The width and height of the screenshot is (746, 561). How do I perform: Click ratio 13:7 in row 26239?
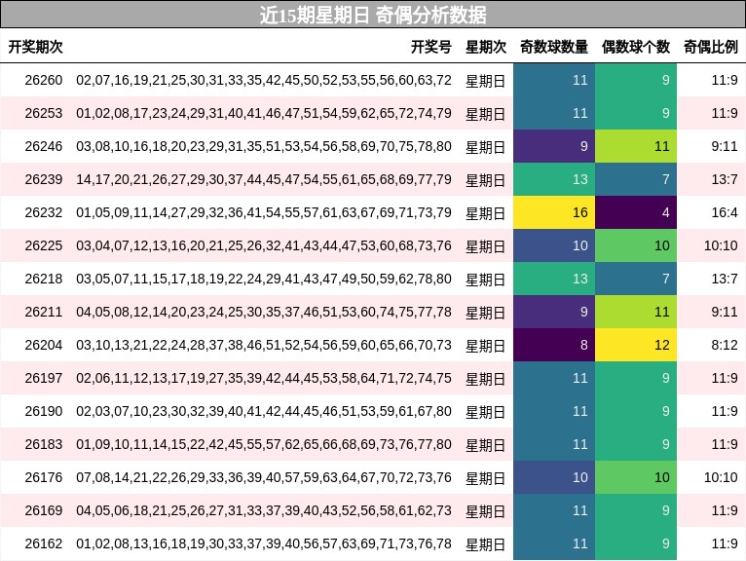725,179
